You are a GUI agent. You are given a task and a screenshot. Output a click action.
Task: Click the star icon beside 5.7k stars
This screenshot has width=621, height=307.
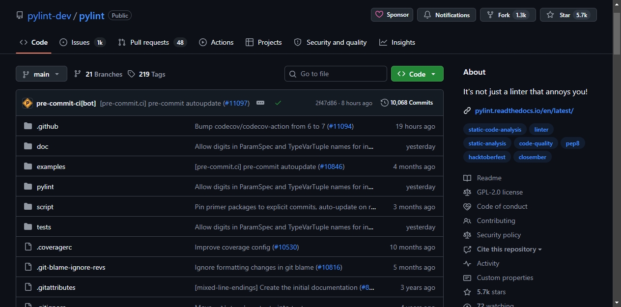point(467,292)
